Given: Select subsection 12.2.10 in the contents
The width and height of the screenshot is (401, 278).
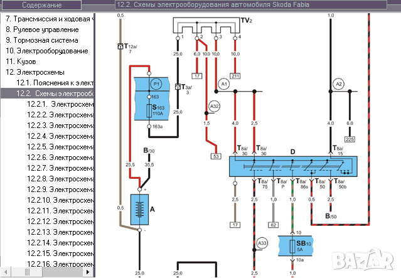Looking at the screenshot, I should [x=60, y=200].
